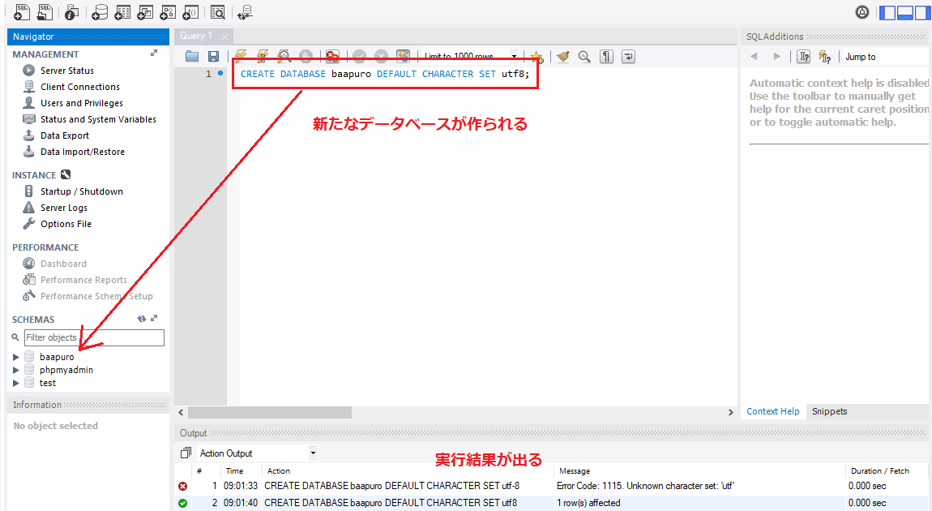
Task: Select the baapuro schema name
Action: 57,357
